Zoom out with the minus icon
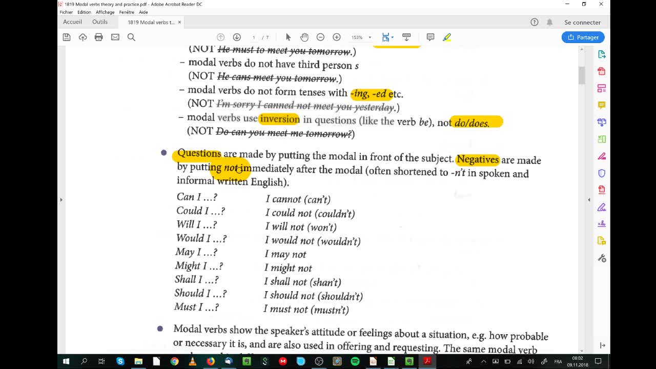 [x=320, y=37]
